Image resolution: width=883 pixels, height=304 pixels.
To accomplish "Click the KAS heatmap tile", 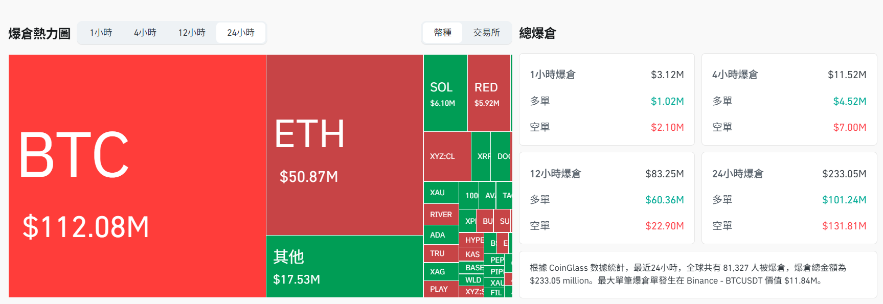I will (471, 254).
